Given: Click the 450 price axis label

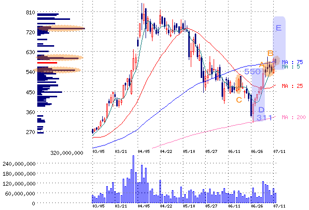Looking at the screenshot, I should click(x=30, y=92).
